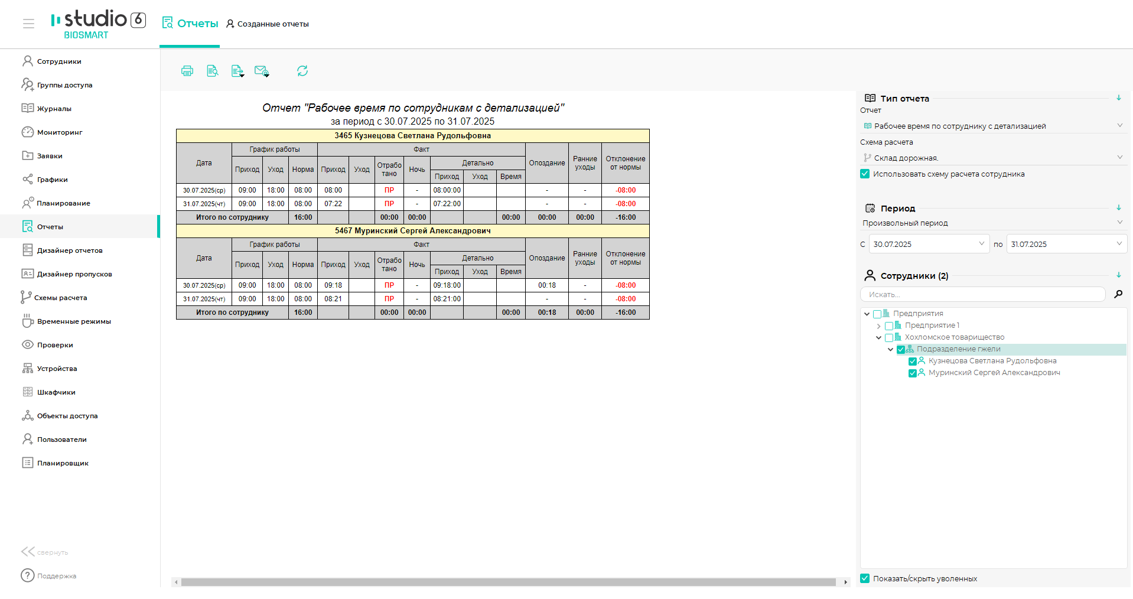Open the start date 30.07.2025 picker
Viewport: 1133px width, 599px height.
coord(929,244)
